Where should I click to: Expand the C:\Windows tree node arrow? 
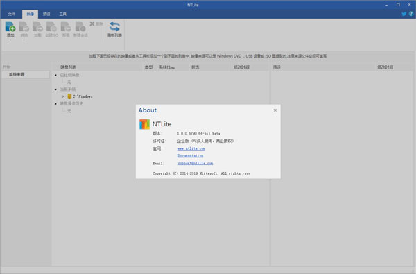pos(62,96)
